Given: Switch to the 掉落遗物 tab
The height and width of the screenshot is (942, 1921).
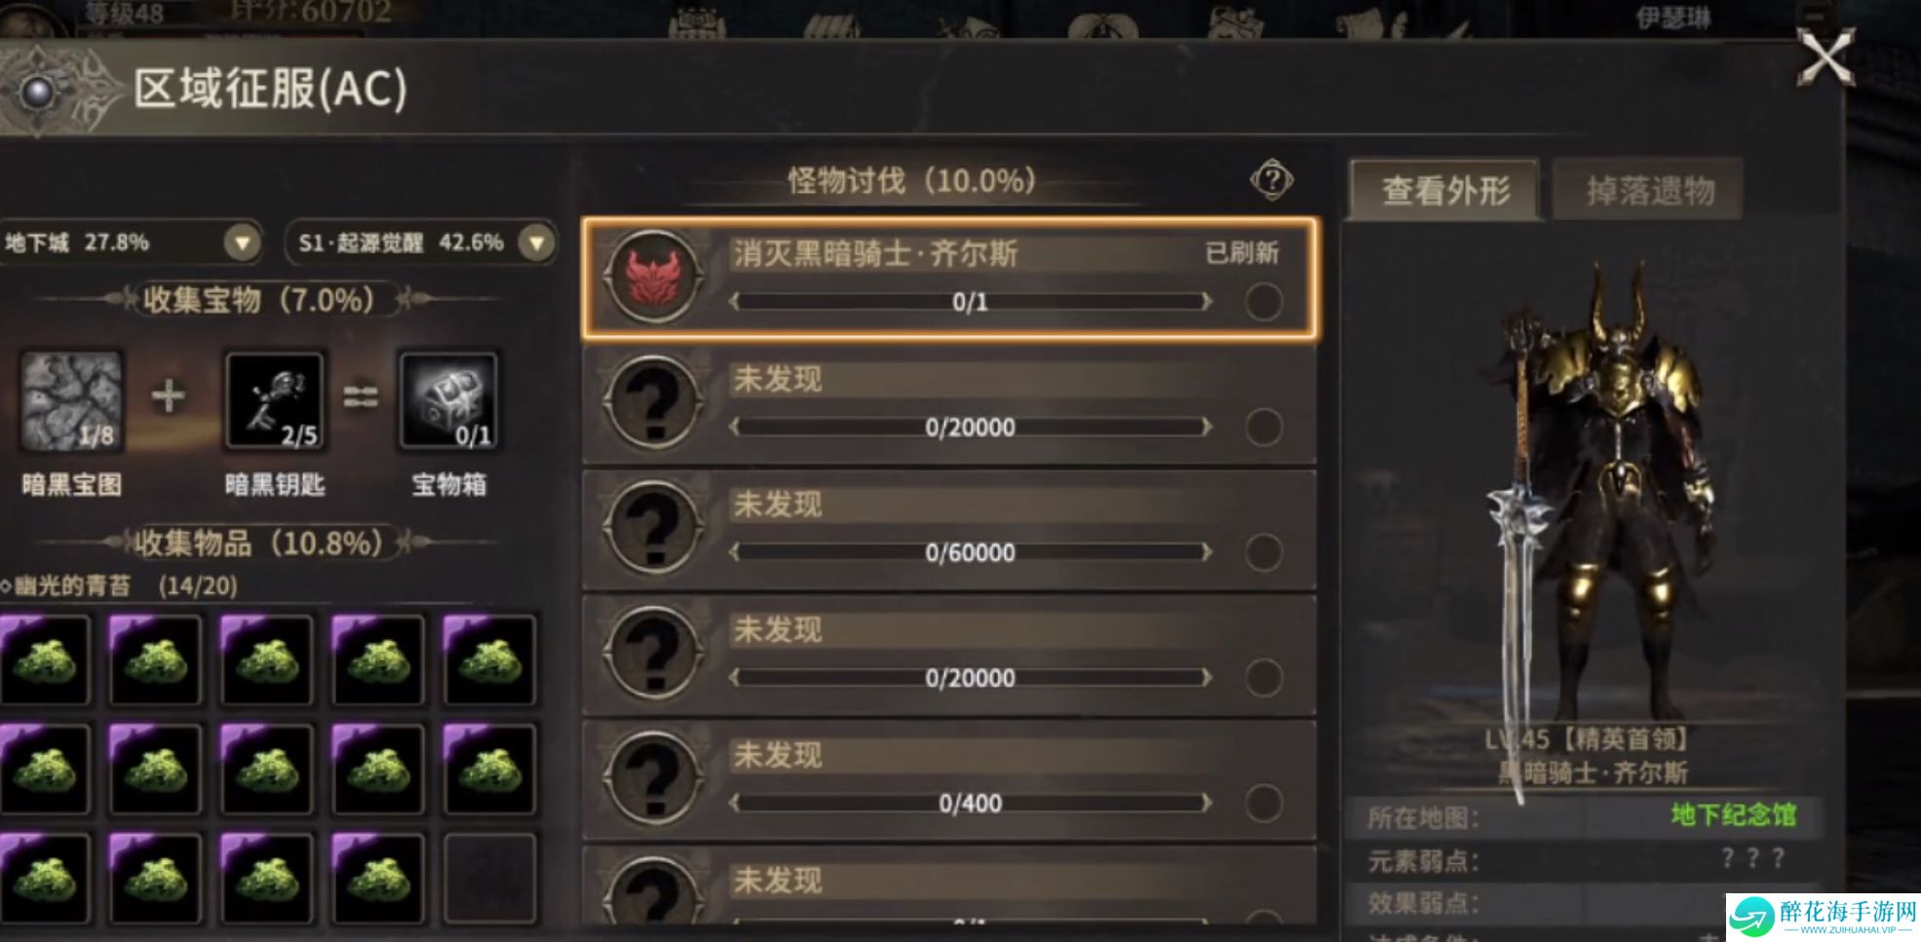Looking at the screenshot, I should (x=1649, y=190).
